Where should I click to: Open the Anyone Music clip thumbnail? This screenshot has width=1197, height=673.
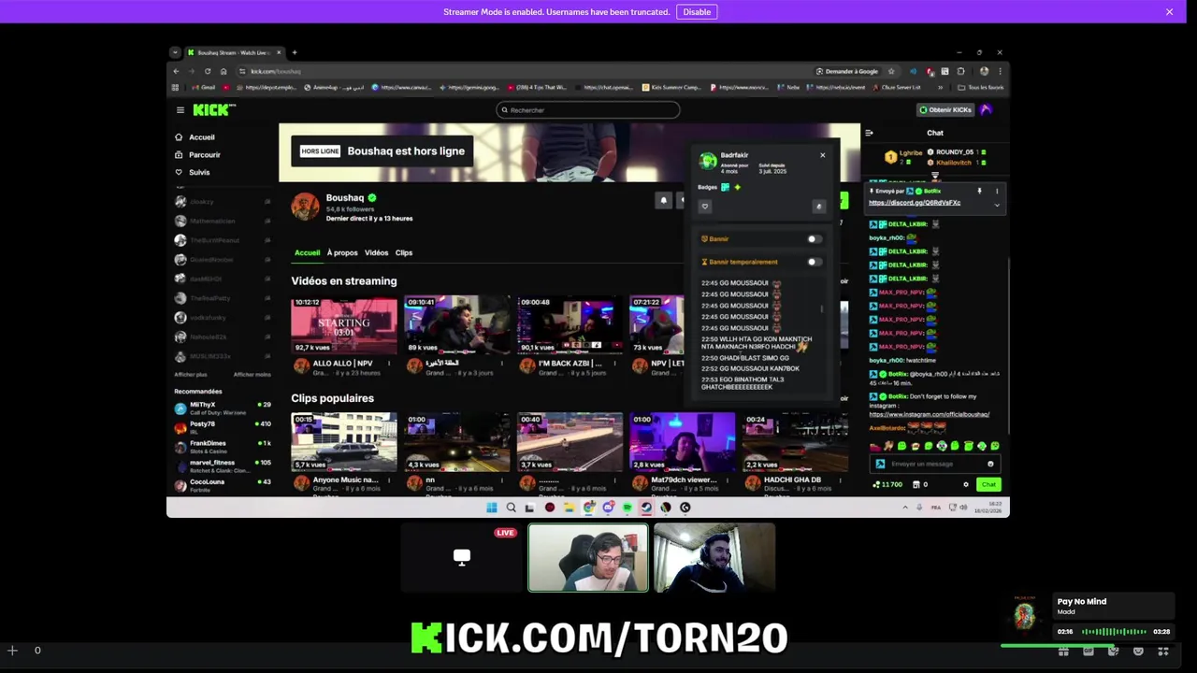(x=343, y=442)
